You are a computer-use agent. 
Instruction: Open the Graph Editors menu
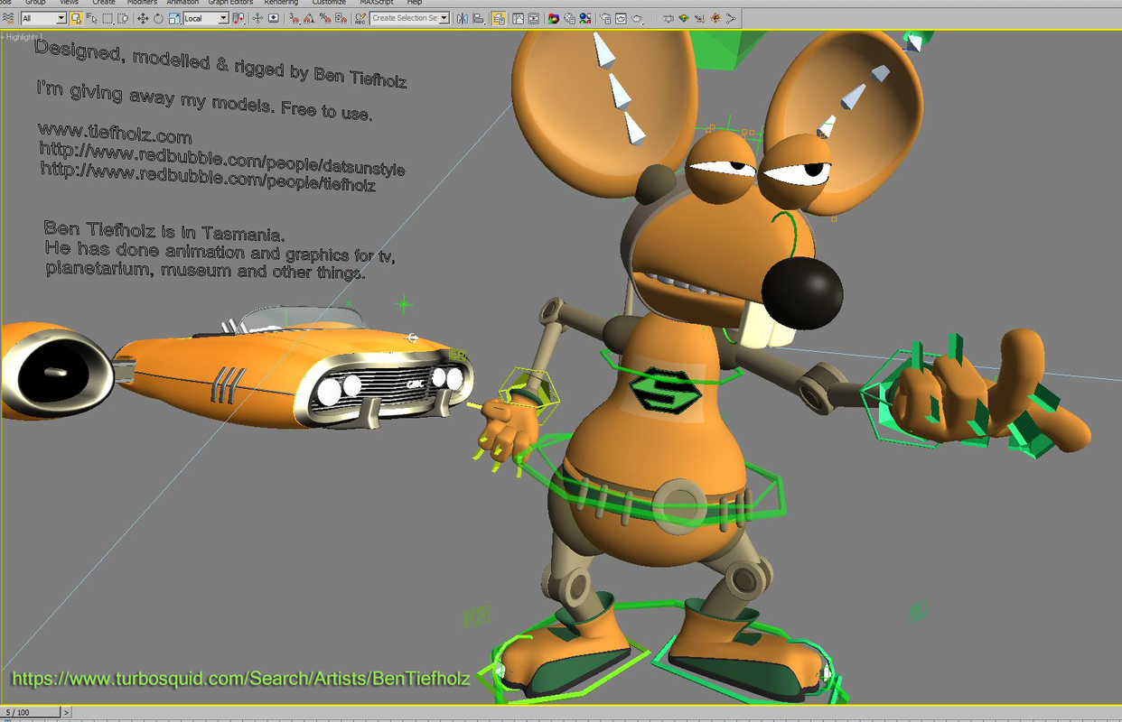(229, 2)
